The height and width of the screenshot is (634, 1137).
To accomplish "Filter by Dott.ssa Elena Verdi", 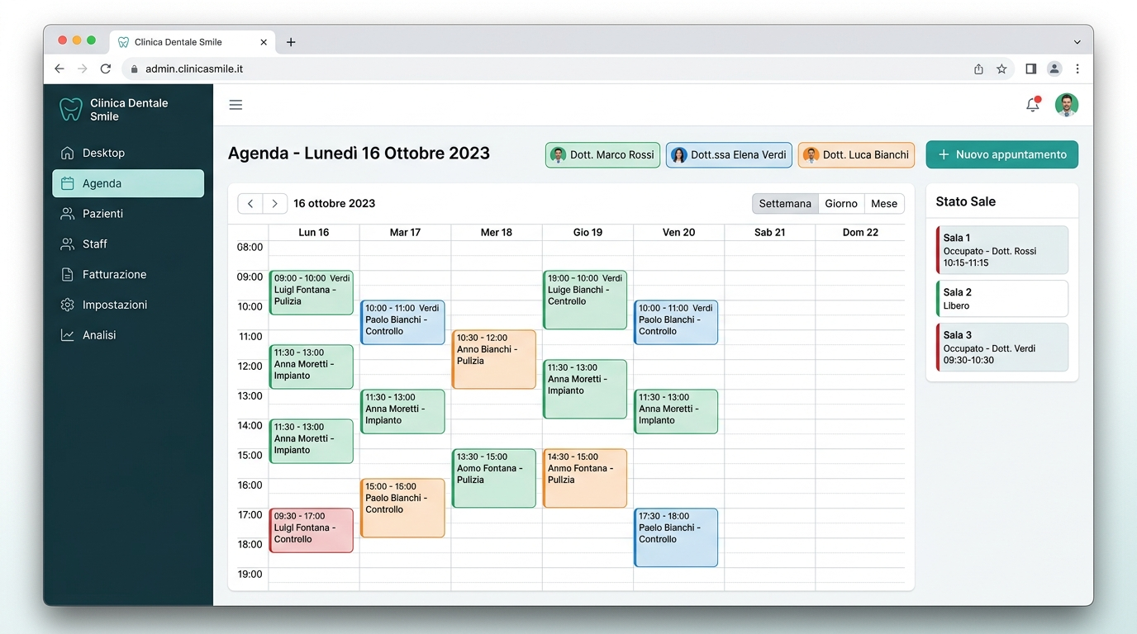I will [729, 155].
